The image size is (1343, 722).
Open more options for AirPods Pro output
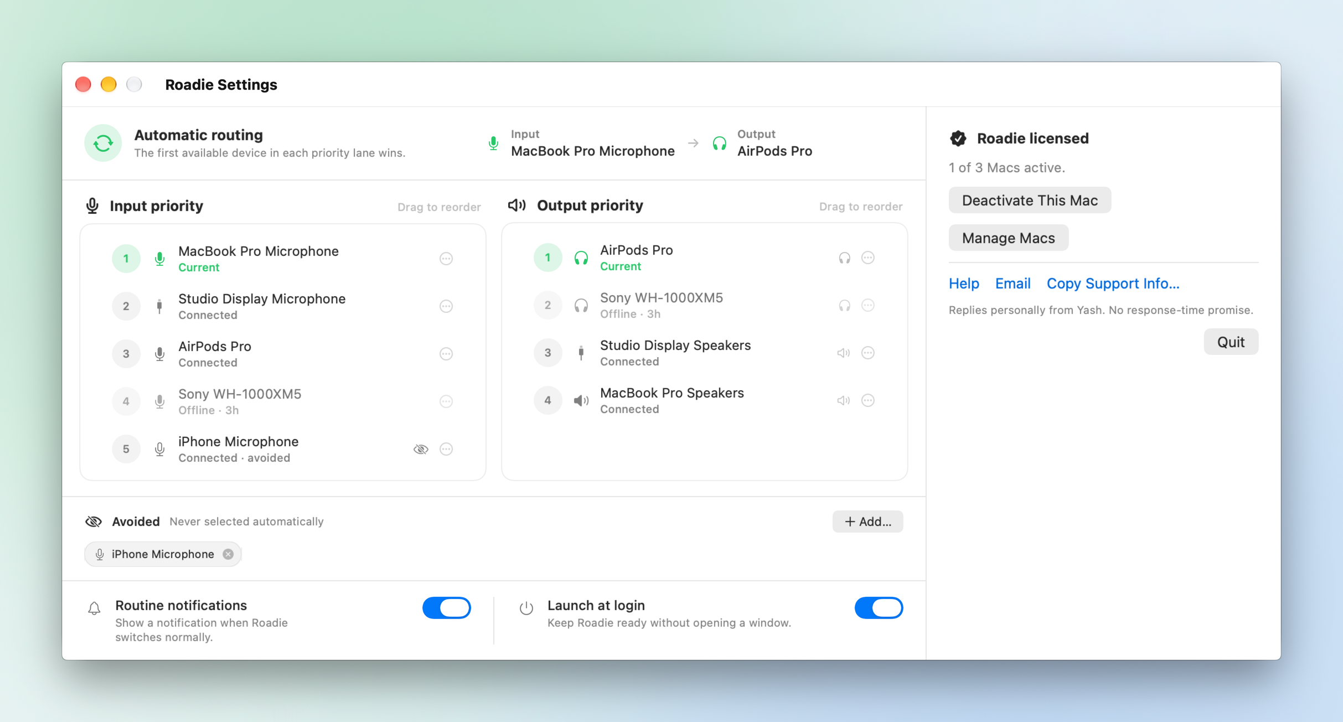pos(868,257)
